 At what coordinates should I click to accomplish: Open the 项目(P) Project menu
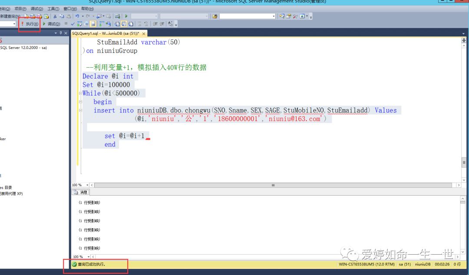[x=20, y=9]
